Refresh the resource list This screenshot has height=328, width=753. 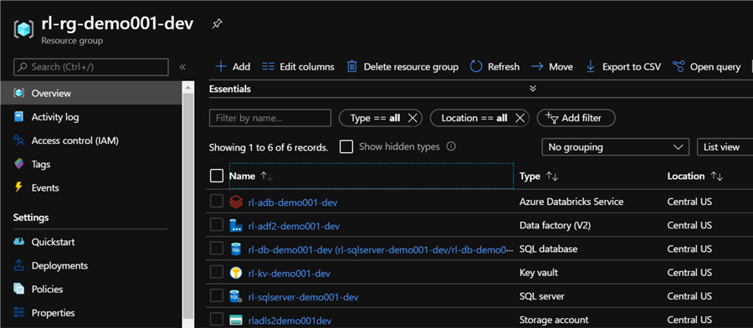[x=494, y=67]
